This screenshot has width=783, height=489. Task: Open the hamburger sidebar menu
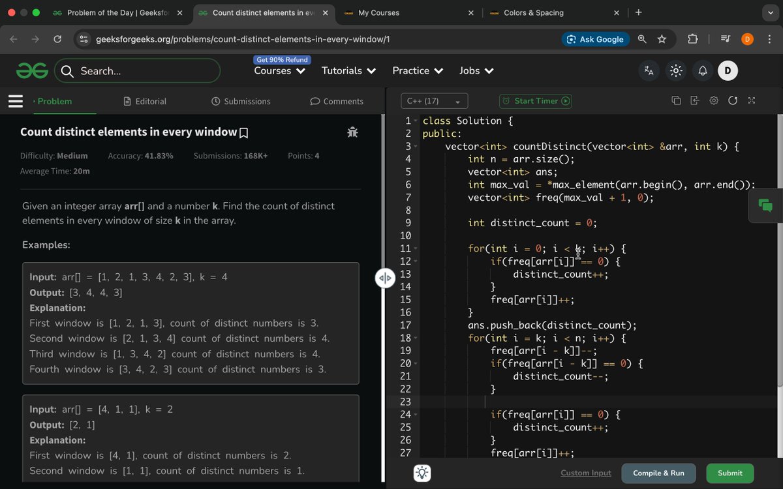click(16, 101)
